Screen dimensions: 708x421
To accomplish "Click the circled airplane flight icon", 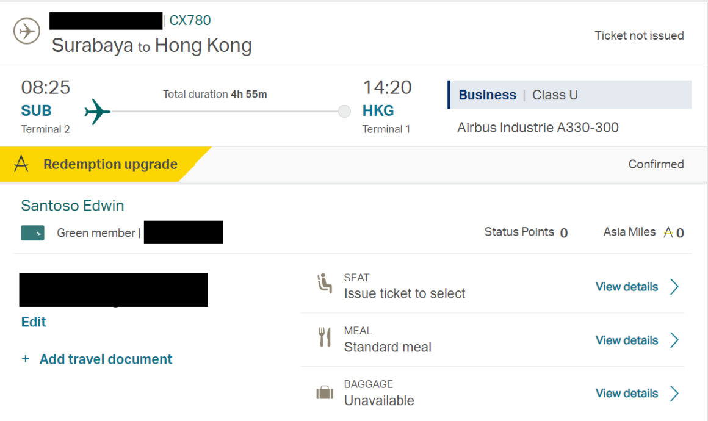I will [27, 31].
